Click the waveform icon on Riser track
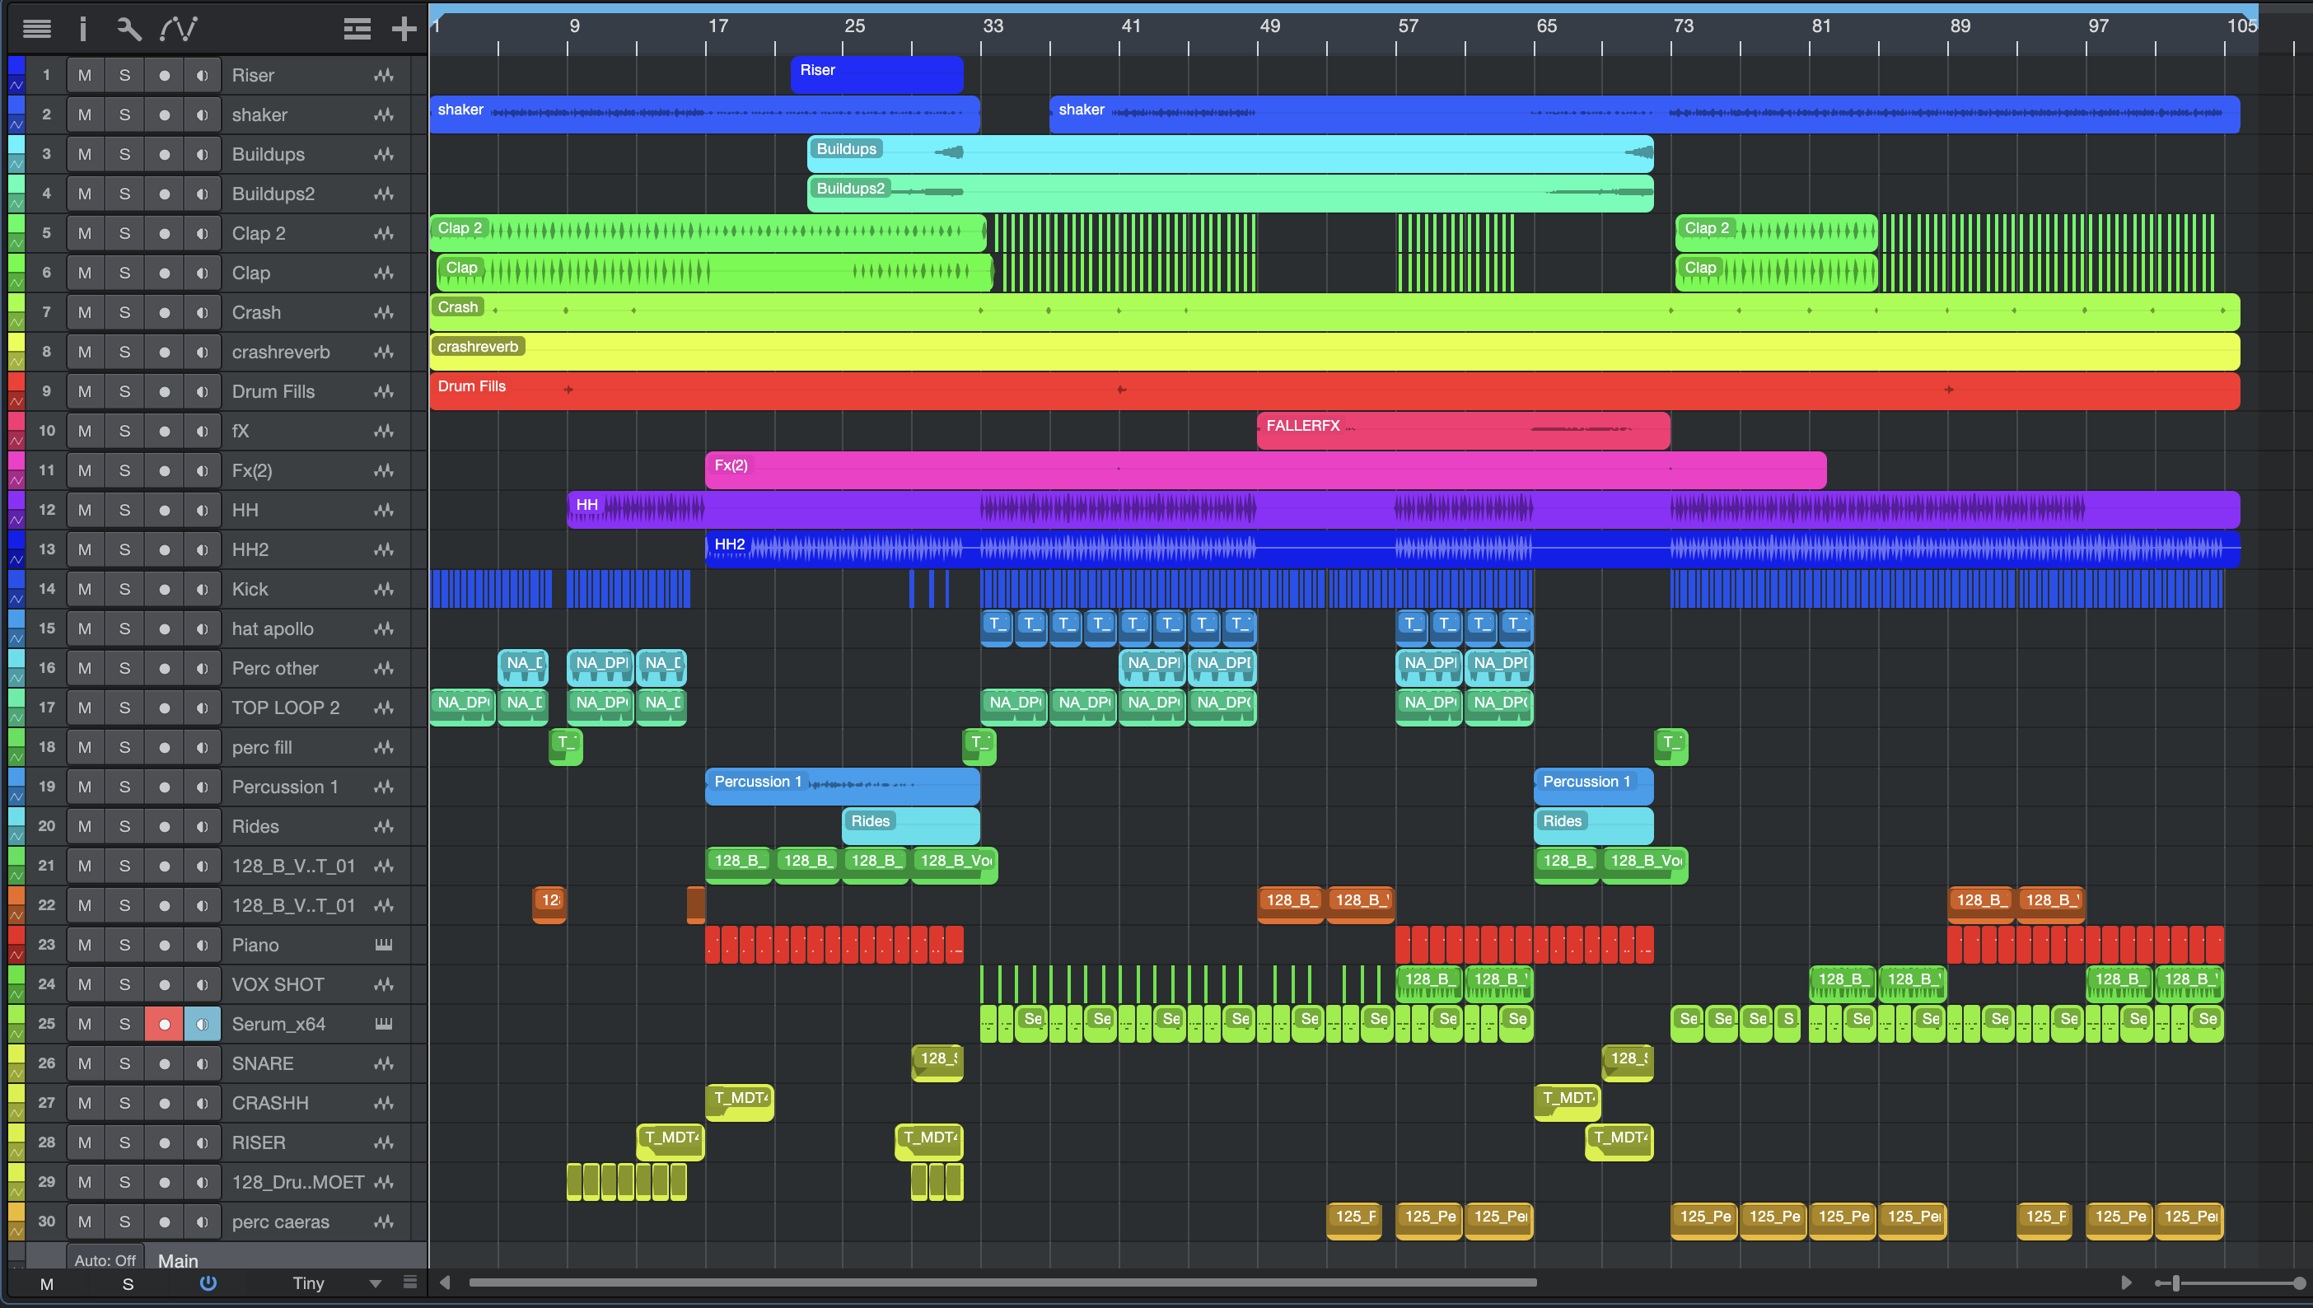The height and width of the screenshot is (1308, 2313). click(x=384, y=76)
